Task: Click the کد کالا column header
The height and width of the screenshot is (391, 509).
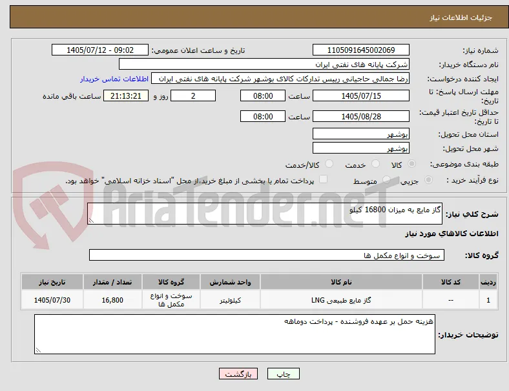Action: pos(451,282)
